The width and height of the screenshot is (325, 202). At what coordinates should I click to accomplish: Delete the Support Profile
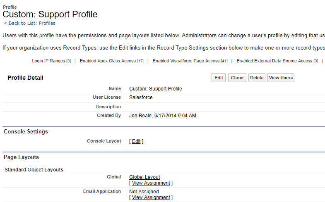click(257, 78)
